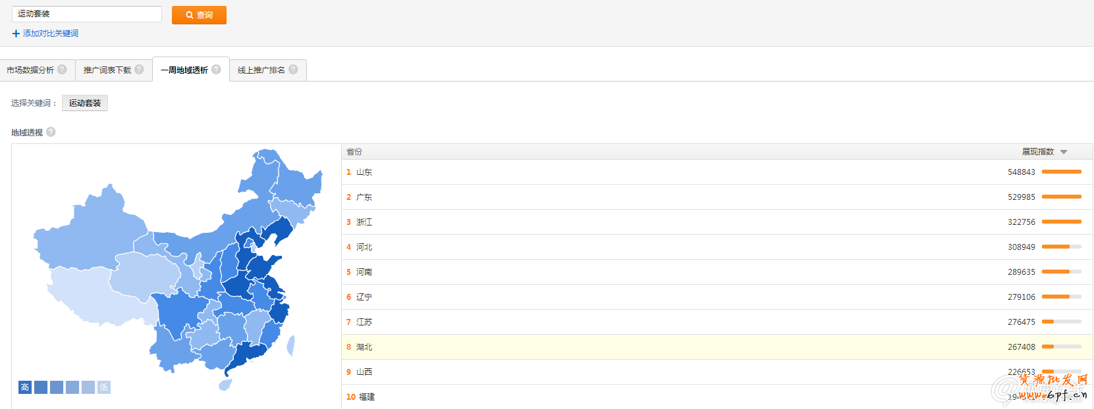This screenshot has height=409, width=1094.
Task: Select the darkest 高 legend swatch
Action: (25, 387)
